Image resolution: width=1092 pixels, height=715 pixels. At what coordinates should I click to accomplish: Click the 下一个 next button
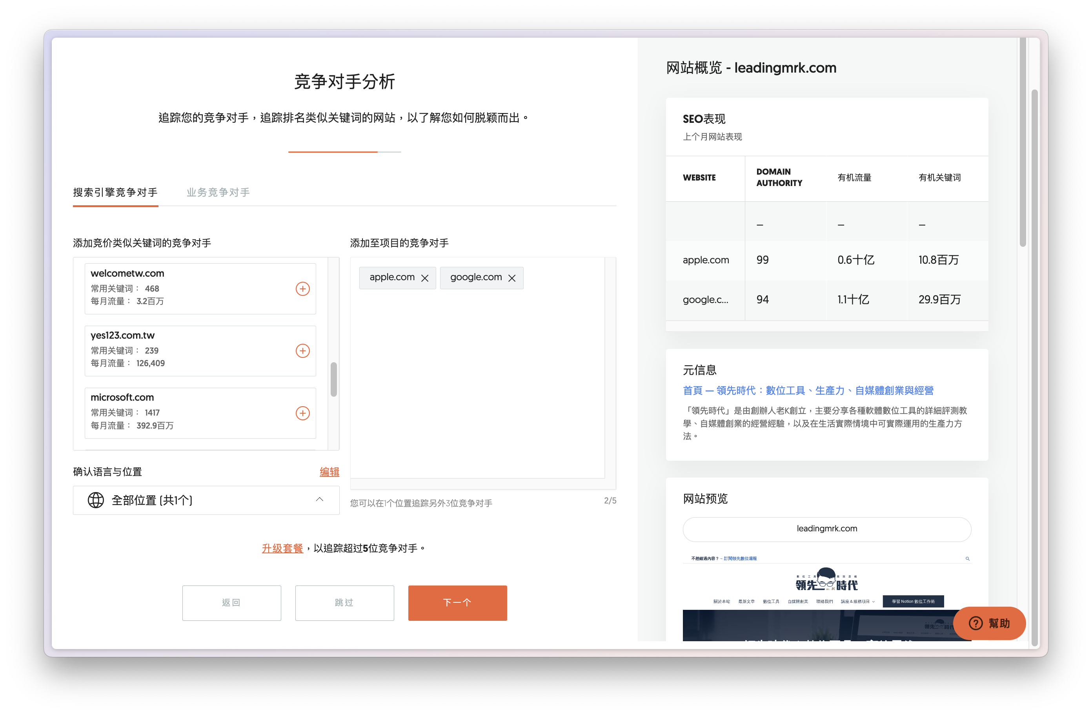457,602
